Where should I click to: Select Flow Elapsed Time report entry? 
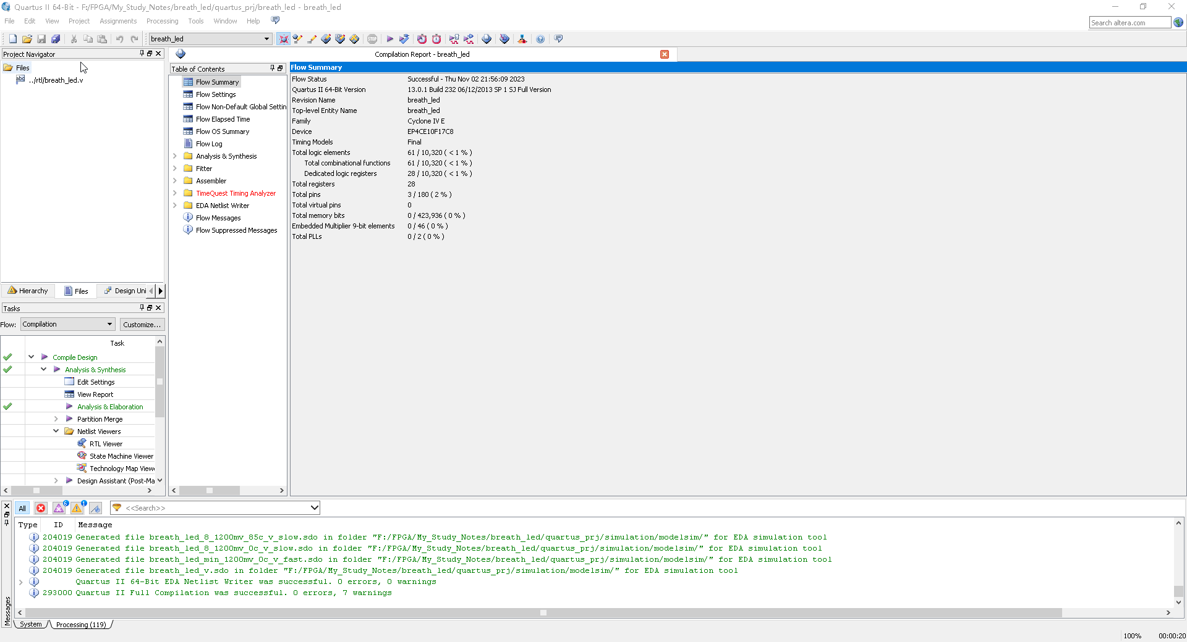click(223, 119)
